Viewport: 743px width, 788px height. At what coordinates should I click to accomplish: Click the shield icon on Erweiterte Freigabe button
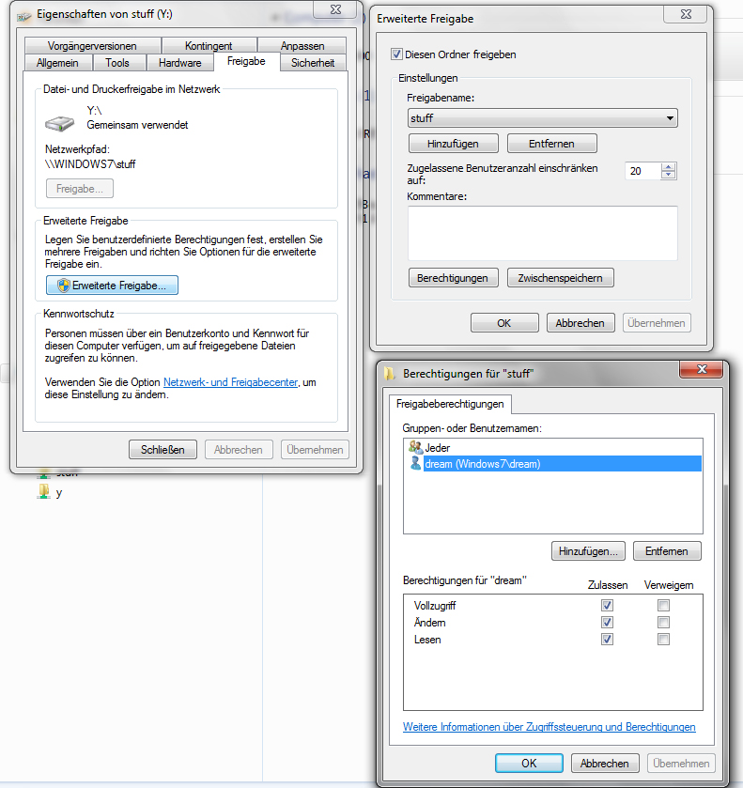click(64, 286)
